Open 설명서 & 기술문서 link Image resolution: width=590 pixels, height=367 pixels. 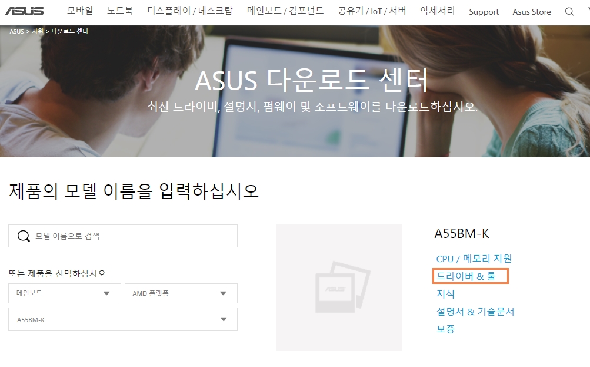coord(475,312)
